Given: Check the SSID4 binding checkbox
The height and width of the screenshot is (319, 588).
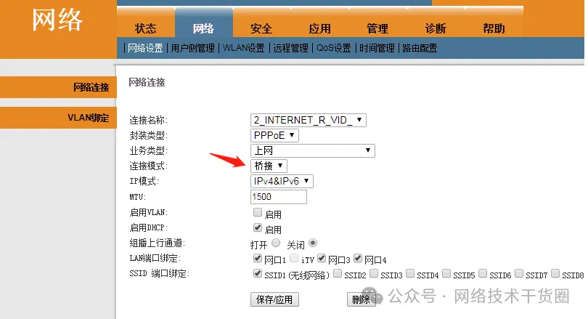Looking at the screenshot, I should [x=410, y=273].
